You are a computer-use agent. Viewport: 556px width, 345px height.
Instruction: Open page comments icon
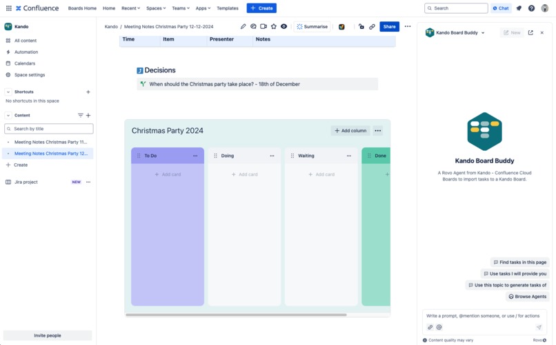click(x=253, y=27)
